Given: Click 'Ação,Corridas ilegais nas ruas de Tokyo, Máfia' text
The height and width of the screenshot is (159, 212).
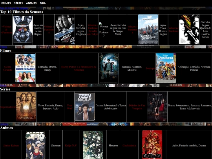Looking at the screenshot, I should [118, 29].
